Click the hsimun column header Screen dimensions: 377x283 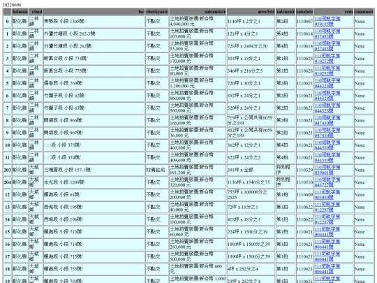click(x=20, y=12)
